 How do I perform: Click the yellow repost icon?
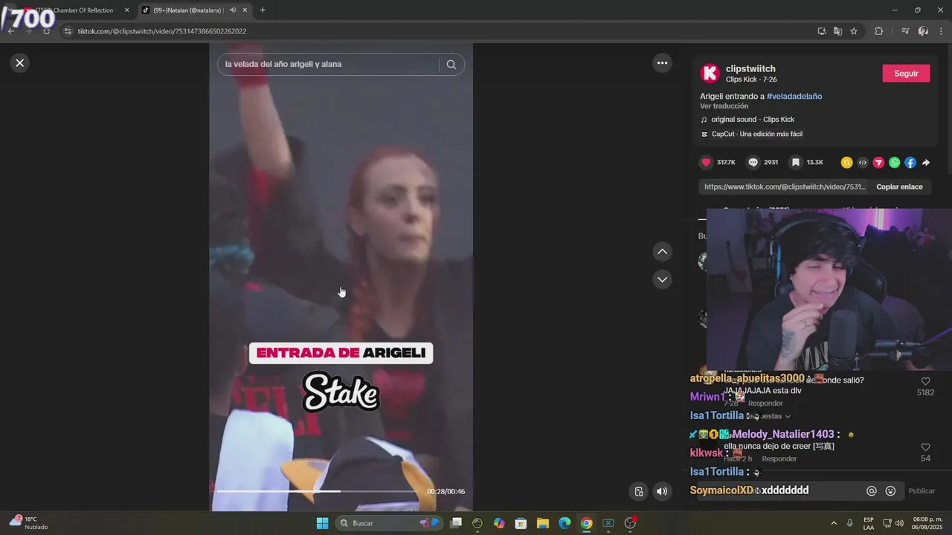846,163
